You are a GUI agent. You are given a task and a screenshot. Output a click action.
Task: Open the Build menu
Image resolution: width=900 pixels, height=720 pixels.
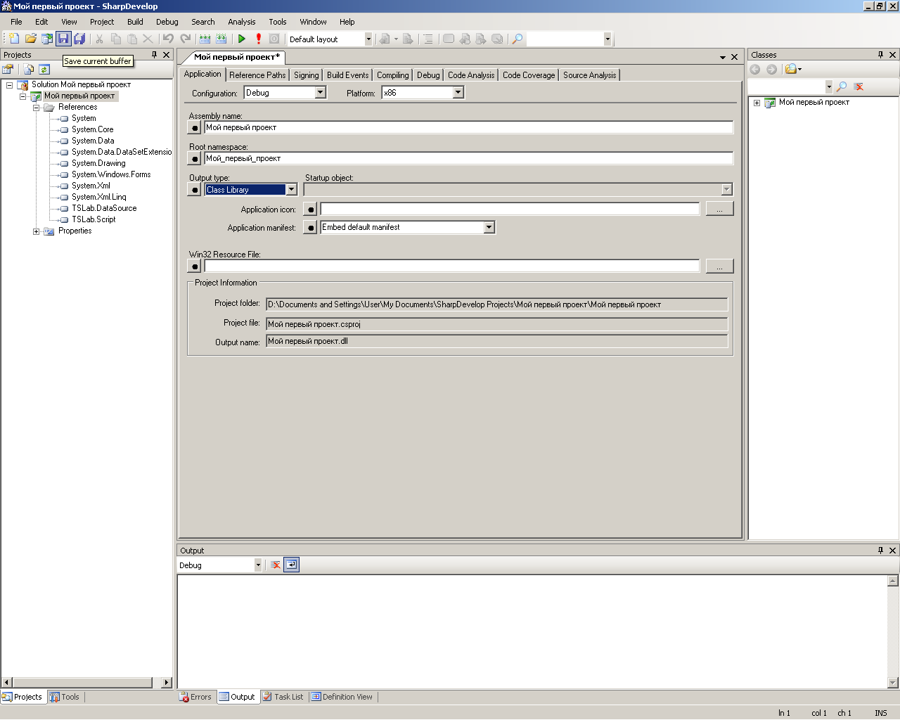pyautogui.click(x=135, y=22)
